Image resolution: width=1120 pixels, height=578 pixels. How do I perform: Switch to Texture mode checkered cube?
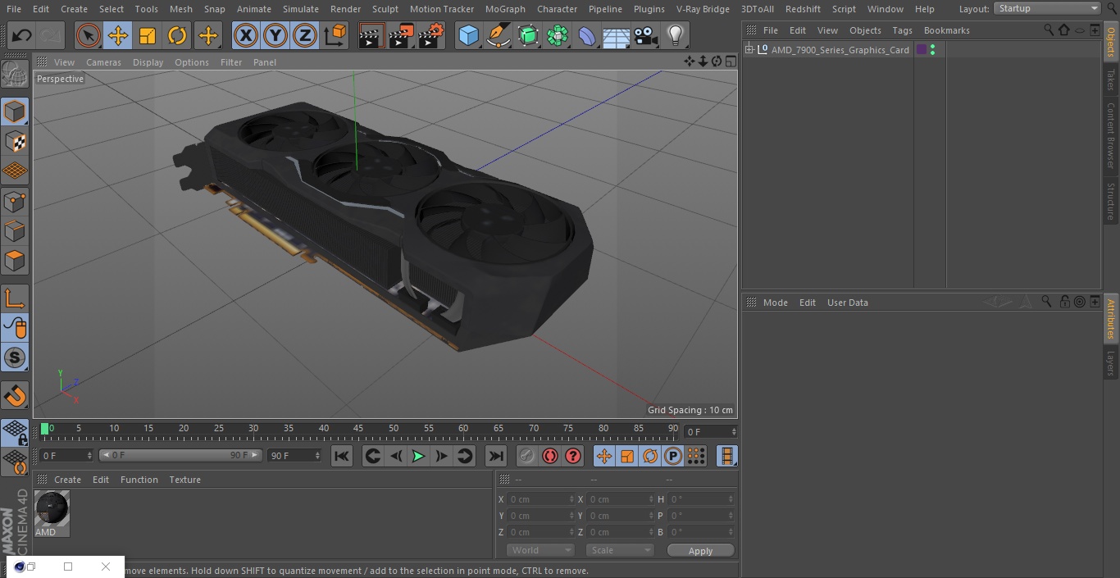[15, 141]
